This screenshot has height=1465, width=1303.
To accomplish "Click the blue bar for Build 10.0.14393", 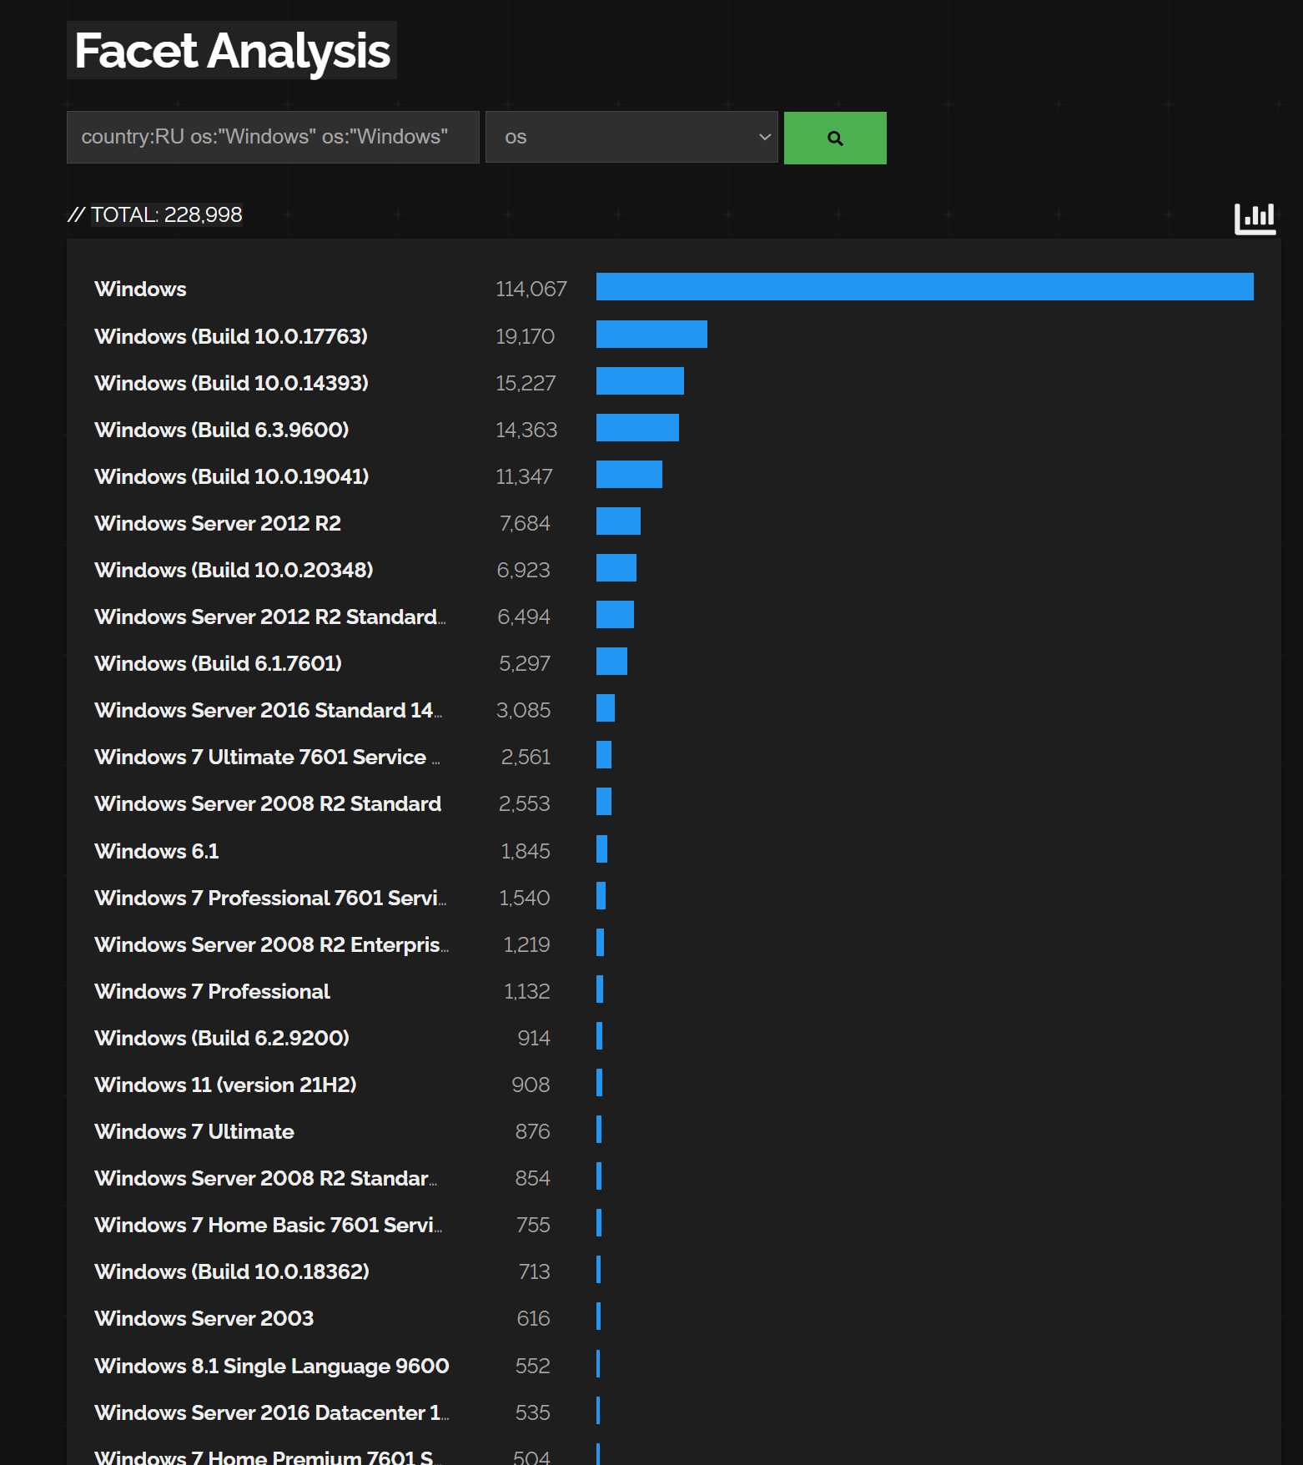I will pos(640,380).
